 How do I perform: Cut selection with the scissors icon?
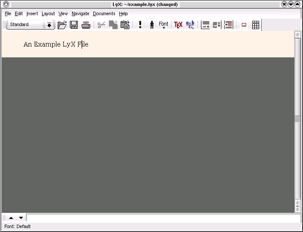(x=101, y=25)
